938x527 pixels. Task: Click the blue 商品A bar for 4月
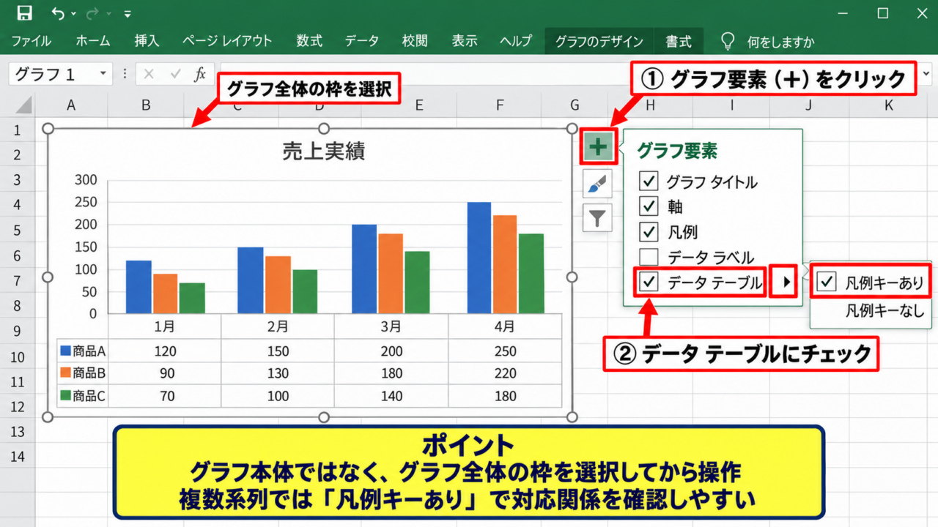pyautogui.click(x=479, y=258)
